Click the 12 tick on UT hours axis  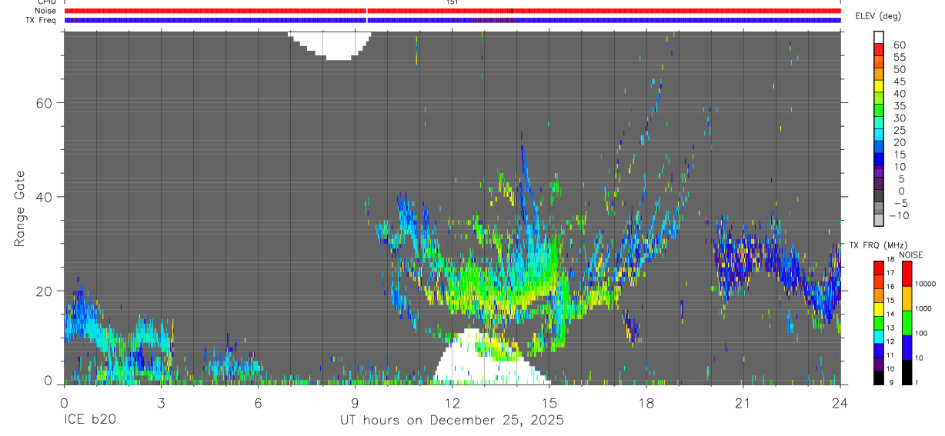[x=452, y=402]
